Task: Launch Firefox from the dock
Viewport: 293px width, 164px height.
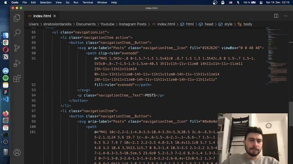Action: 5,113
